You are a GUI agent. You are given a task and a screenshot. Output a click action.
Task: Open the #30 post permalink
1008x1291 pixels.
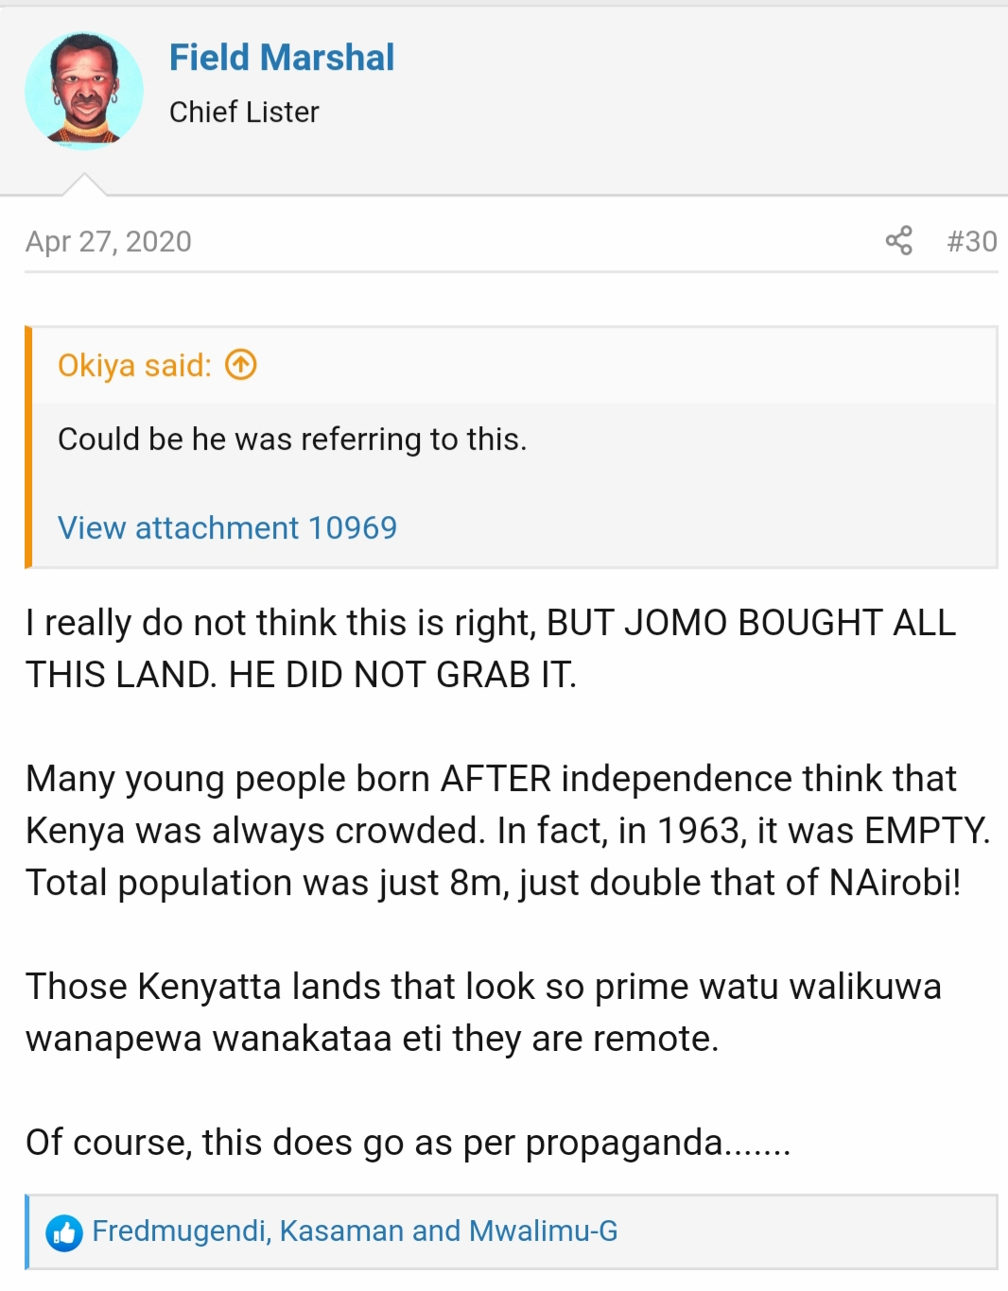coord(971,242)
